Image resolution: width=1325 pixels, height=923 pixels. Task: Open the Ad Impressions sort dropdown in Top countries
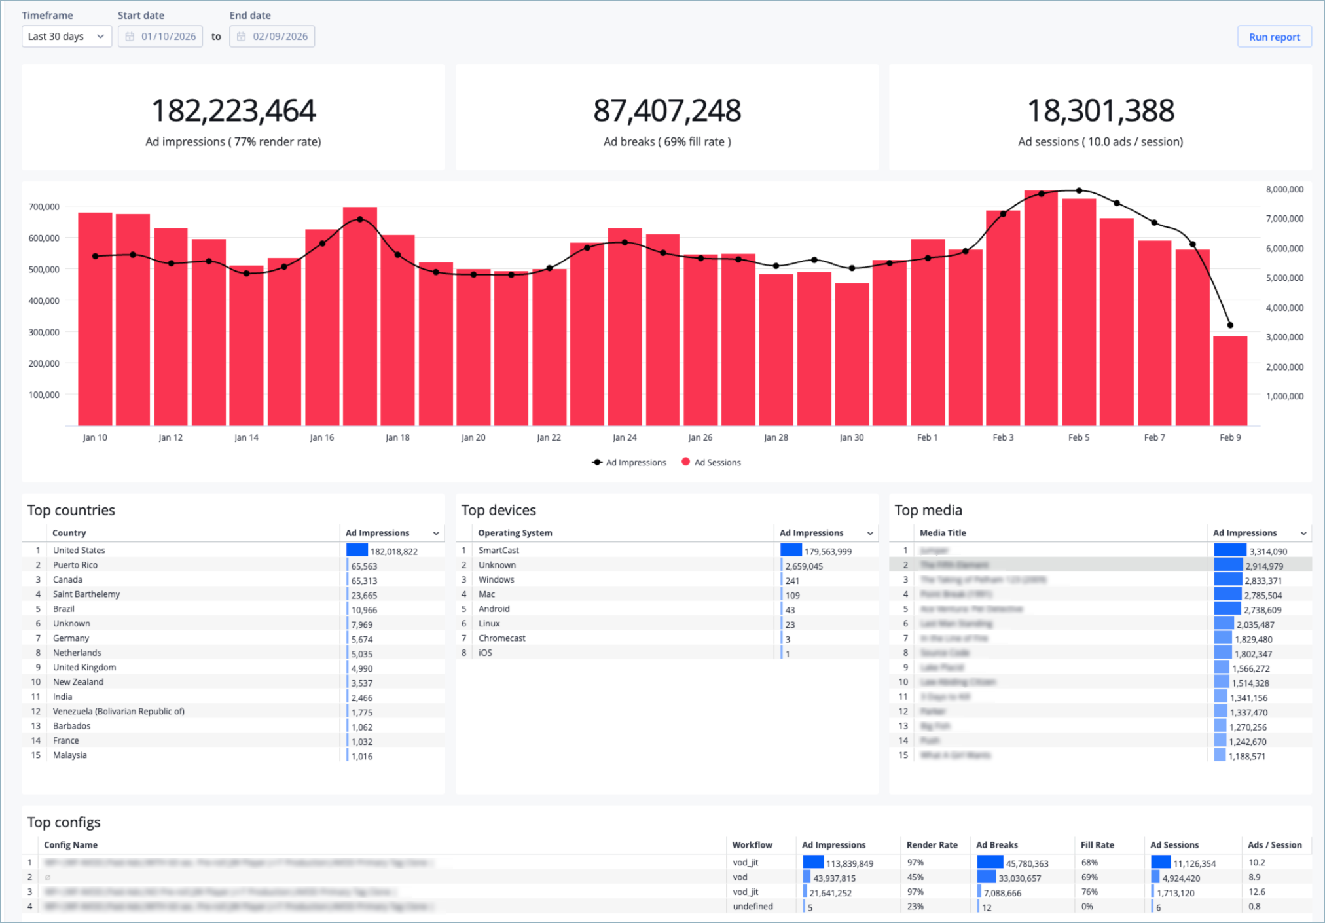point(436,533)
